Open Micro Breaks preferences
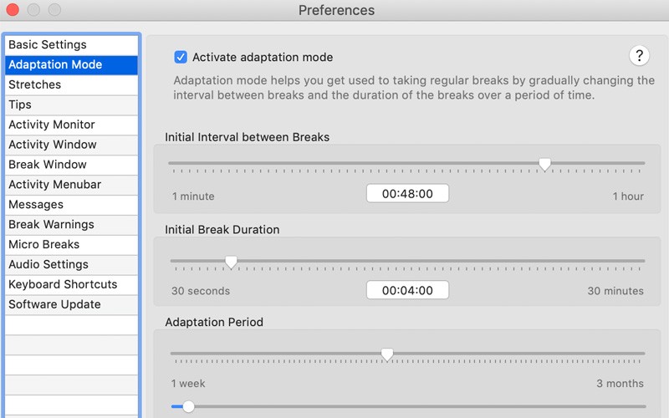The width and height of the screenshot is (669, 418). 71,244
